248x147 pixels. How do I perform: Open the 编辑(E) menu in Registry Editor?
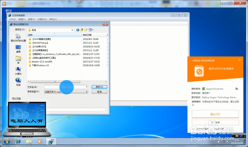(x=22, y=19)
